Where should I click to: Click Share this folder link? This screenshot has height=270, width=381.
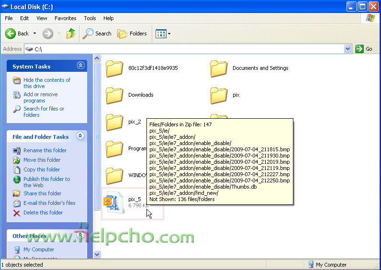[42, 193]
